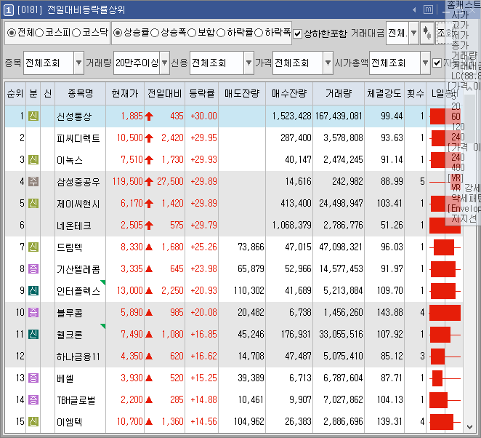Viewport: 481px width, 438px height.
Task: Select the 코스피 market radio button
Action: click(x=39, y=33)
